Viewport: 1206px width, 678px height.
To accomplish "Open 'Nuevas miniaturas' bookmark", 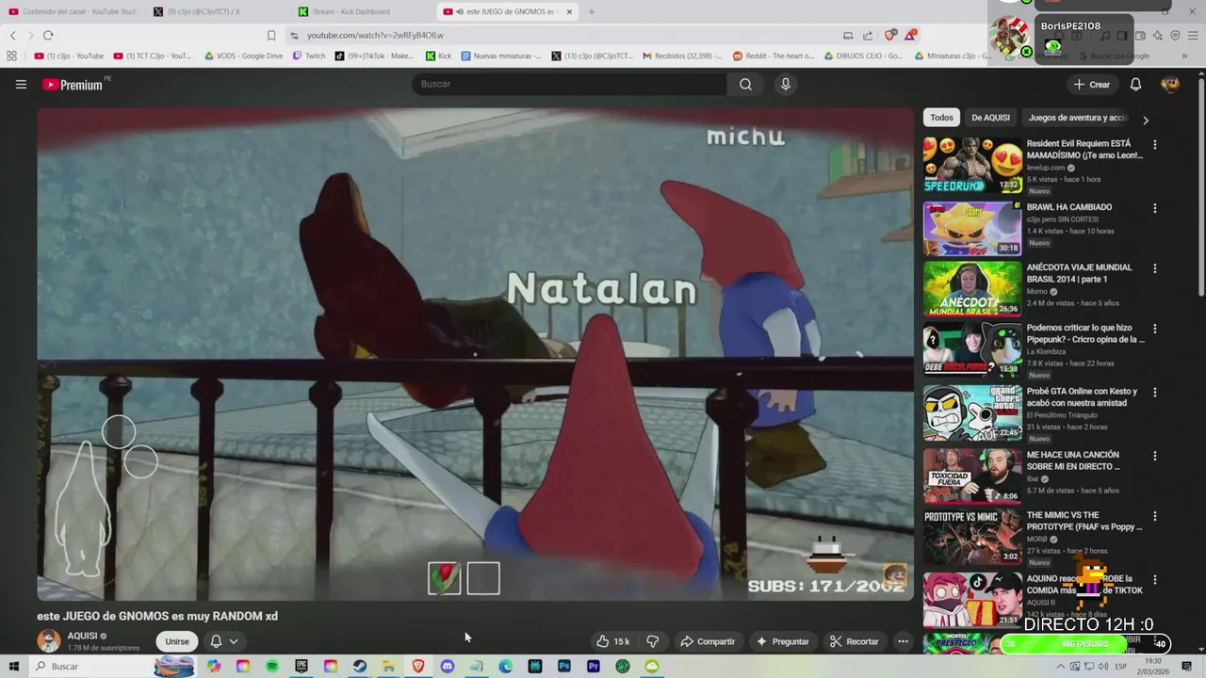I will (501, 56).
